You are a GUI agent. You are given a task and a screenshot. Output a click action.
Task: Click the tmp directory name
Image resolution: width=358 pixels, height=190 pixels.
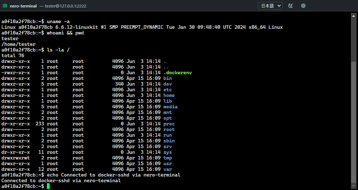coord(168,158)
